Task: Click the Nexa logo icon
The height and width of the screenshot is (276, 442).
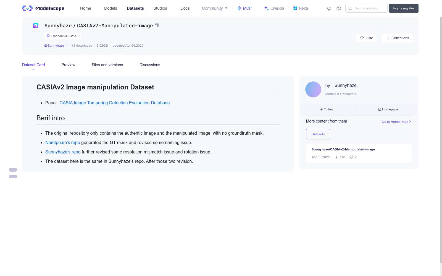Action: 295,8
